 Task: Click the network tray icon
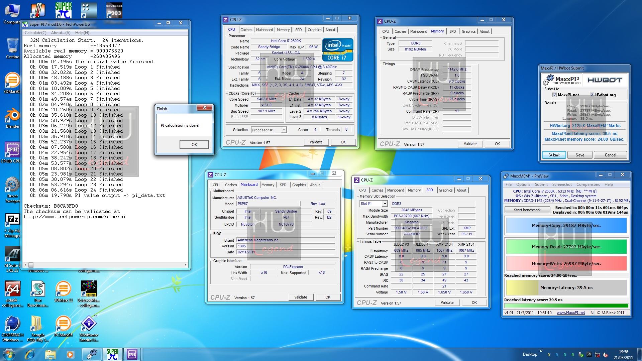tap(597, 355)
